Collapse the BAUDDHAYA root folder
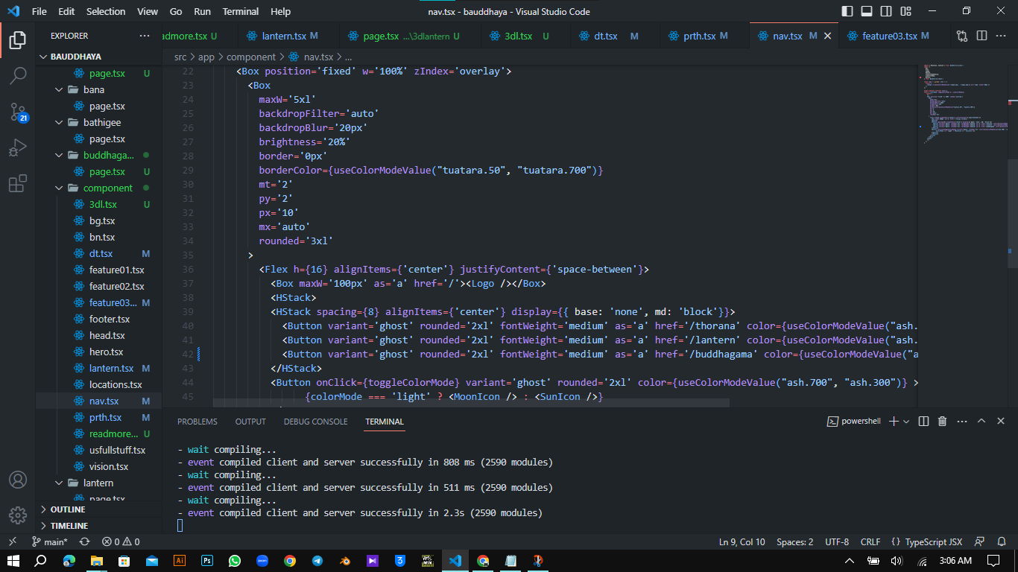This screenshot has height=572, width=1018. [x=98, y=57]
